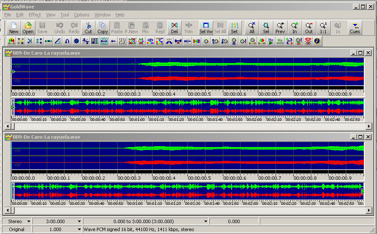Set zoom to 1:1 ratio

[x=323, y=28]
